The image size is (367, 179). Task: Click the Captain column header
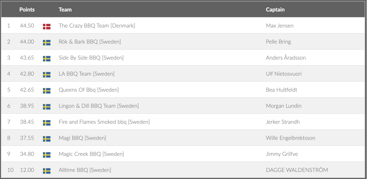coord(275,9)
